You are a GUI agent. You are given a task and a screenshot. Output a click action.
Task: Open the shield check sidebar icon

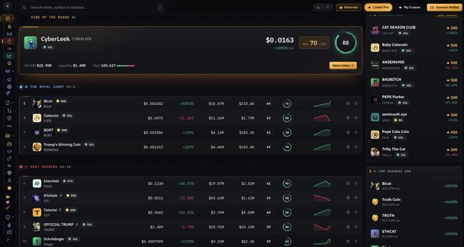(9, 118)
